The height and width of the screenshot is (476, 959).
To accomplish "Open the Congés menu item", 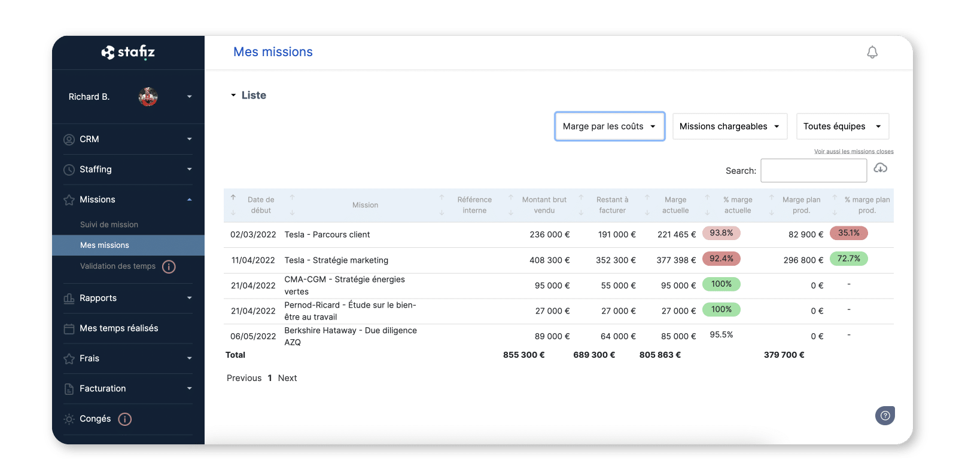I will [95, 419].
